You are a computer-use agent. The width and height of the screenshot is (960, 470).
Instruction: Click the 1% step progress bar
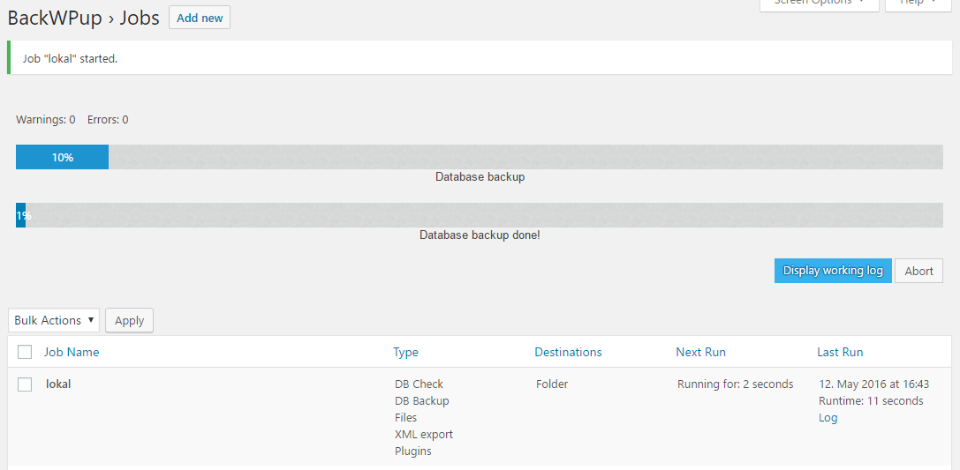(x=480, y=215)
